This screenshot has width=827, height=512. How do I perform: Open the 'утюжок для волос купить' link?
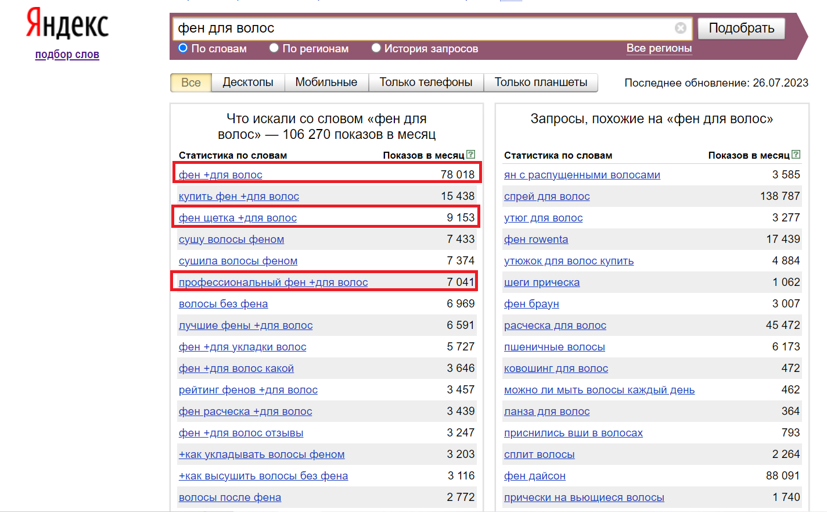[x=569, y=261]
